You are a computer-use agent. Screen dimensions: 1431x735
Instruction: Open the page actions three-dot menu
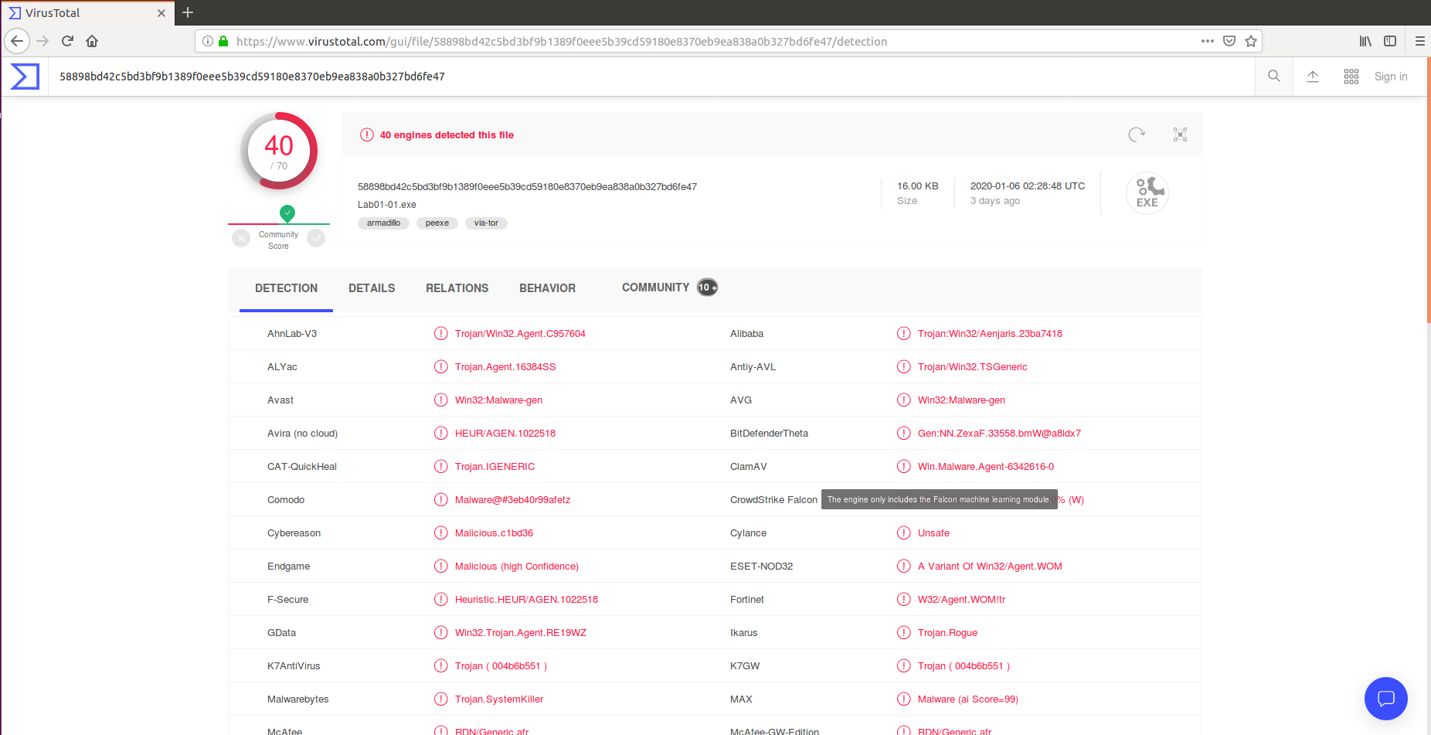1208,41
